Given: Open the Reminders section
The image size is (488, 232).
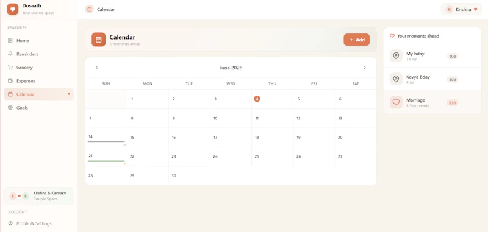Looking at the screenshot, I should click(x=39, y=54).
